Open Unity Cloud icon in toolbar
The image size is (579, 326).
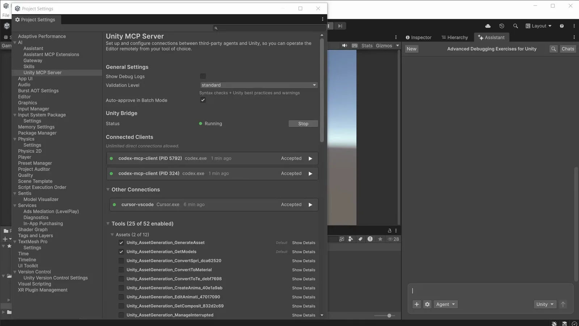[488, 26]
